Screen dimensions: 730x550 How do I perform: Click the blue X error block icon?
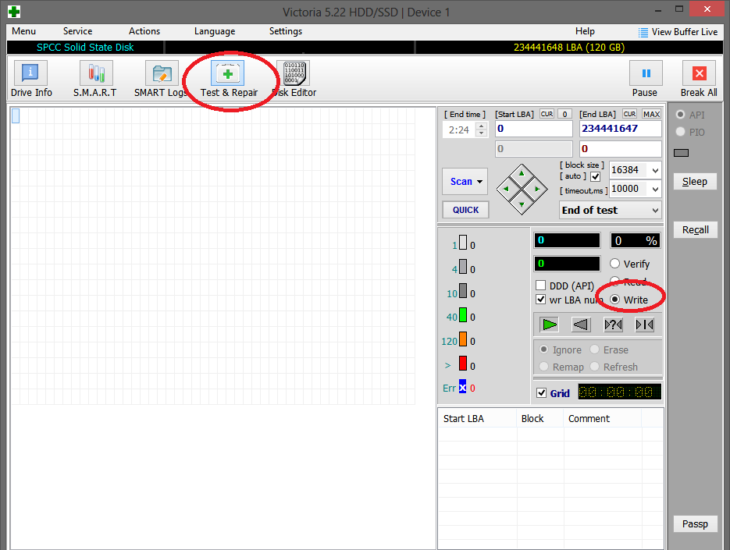click(x=462, y=387)
